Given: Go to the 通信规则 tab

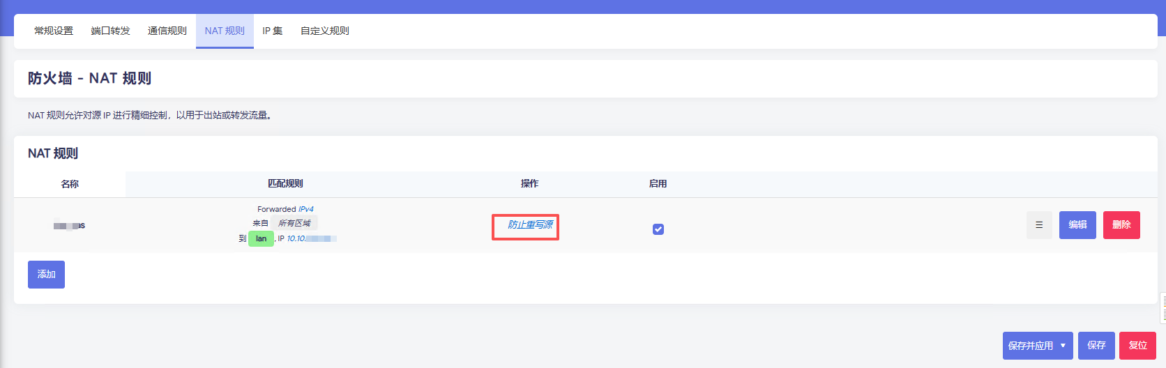Looking at the screenshot, I should (167, 31).
